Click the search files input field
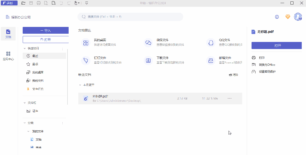Viewport: 306px width, 155px height. (130, 17)
